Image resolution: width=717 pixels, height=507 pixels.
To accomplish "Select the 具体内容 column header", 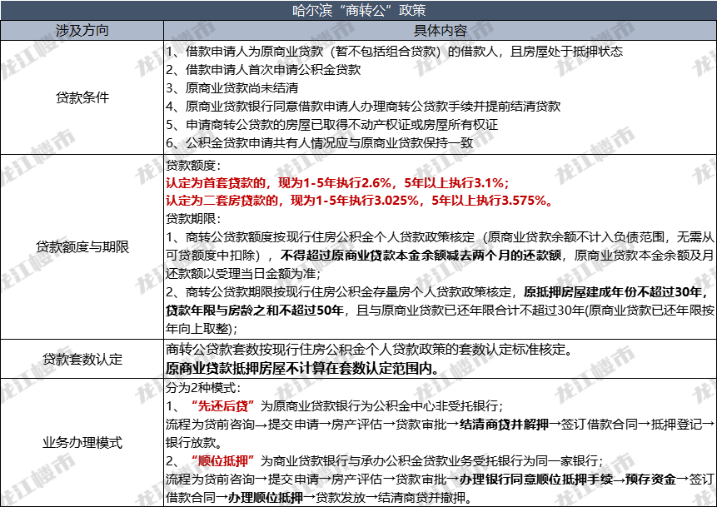I will (x=437, y=28).
